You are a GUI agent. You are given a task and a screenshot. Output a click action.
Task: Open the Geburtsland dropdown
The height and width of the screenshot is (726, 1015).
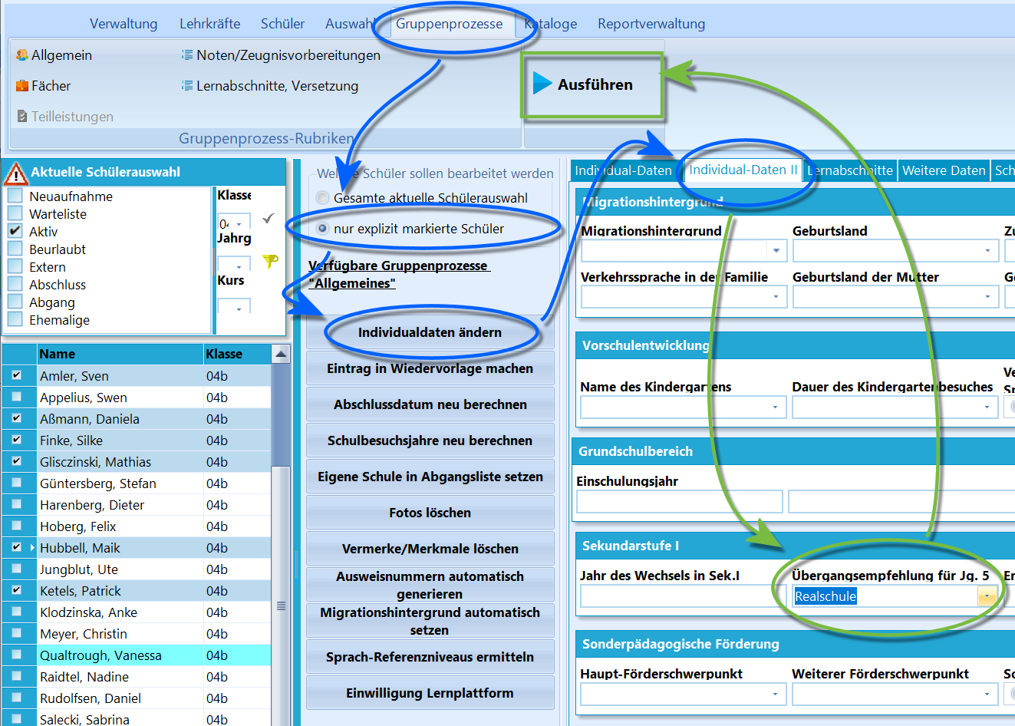[988, 250]
